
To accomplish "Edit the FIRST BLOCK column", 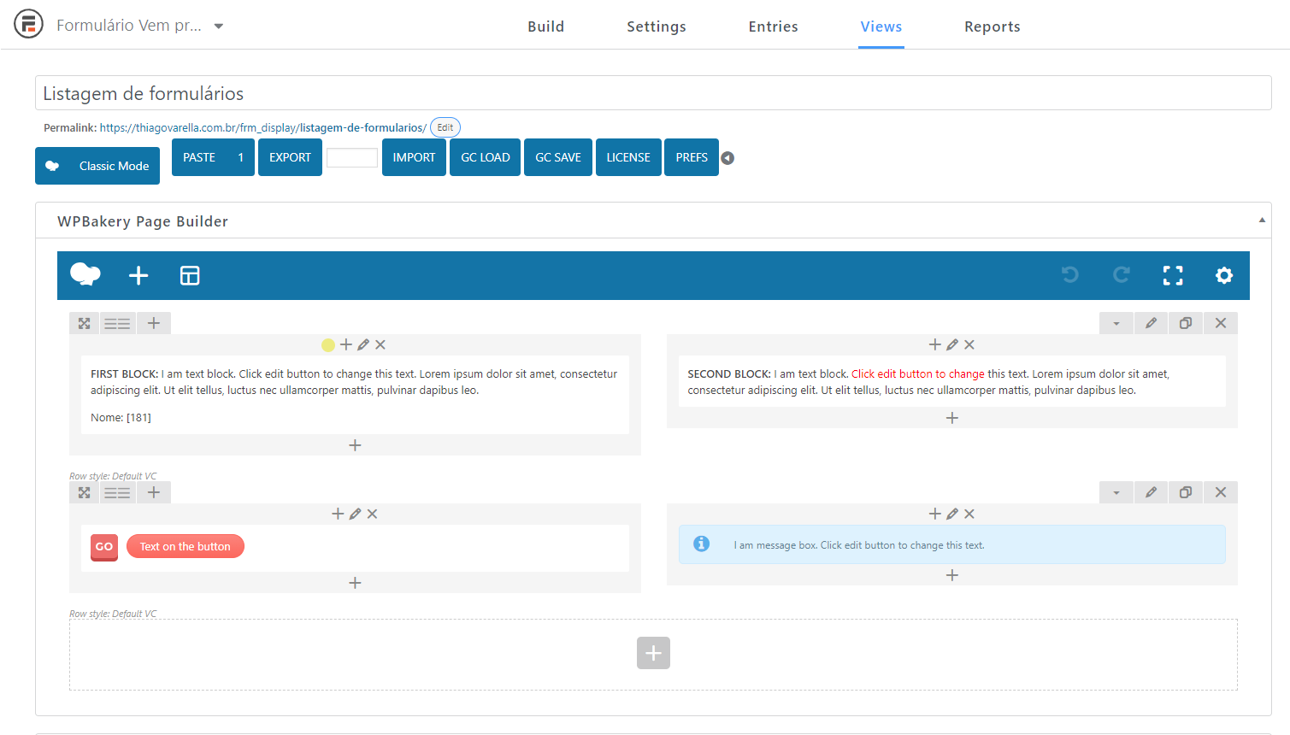I will point(363,344).
